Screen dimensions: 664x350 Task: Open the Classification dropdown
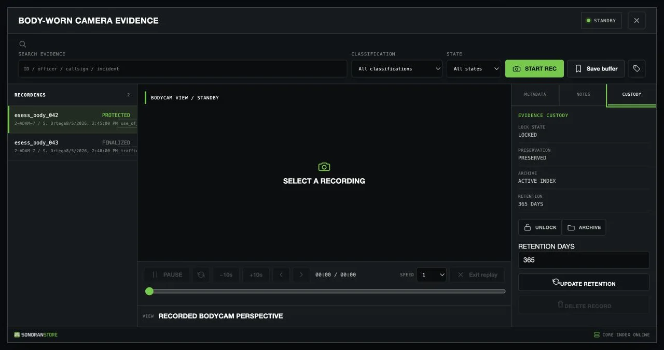[x=397, y=68]
